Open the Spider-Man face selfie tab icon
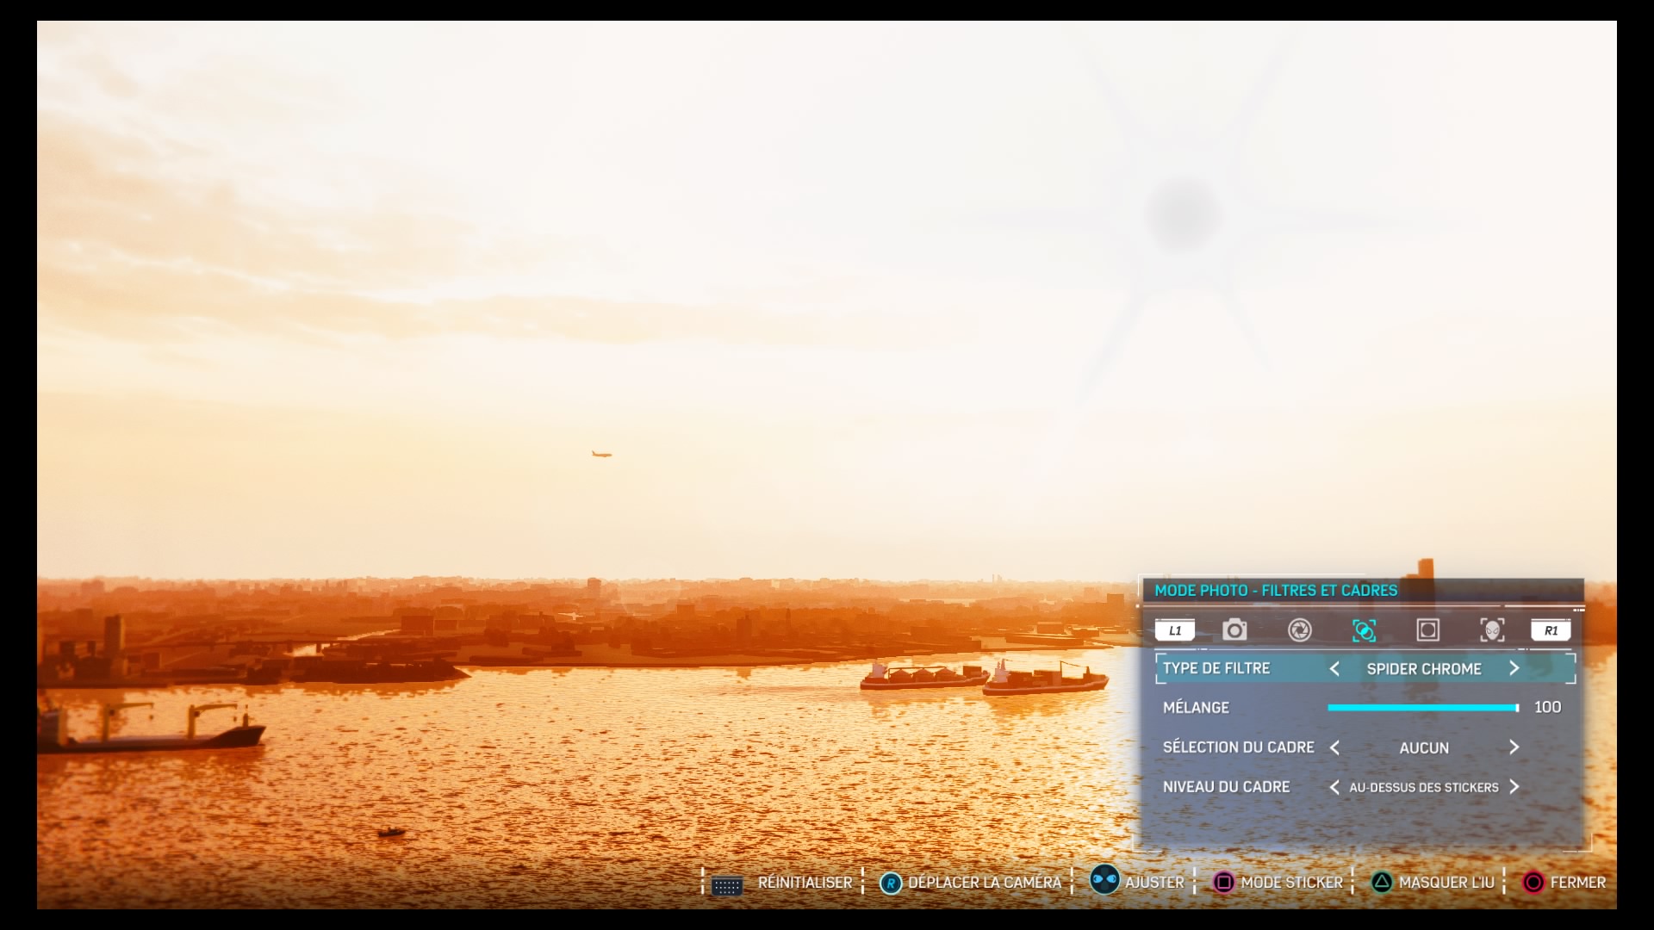The height and width of the screenshot is (930, 1654). click(x=1492, y=630)
